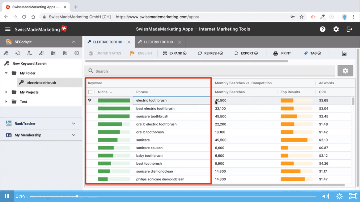
Task: Click the browser address bar URL
Action: coord(157,17)
